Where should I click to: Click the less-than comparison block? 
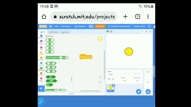[x=51, y=67]
